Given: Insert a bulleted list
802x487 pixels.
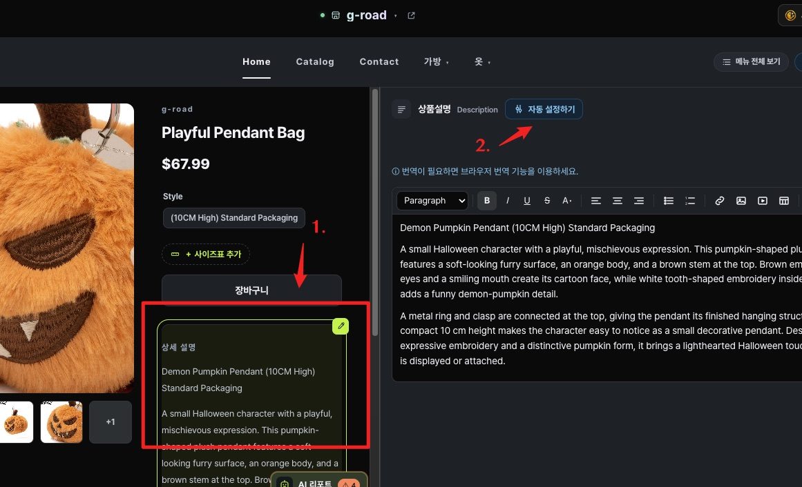Looking at the screenshot, I should (x=669, y=200).
